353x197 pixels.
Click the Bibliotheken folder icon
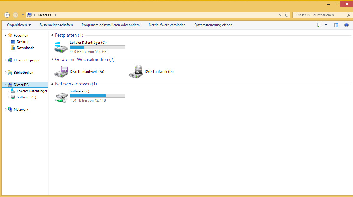10,73
